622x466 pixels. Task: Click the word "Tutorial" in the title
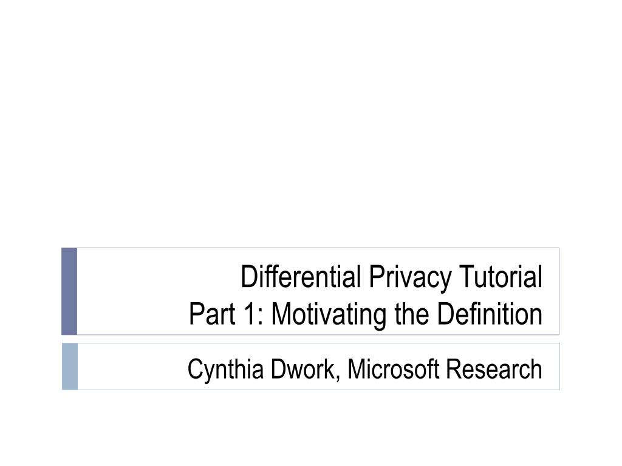pyautogui.click(x=501, y=276)
